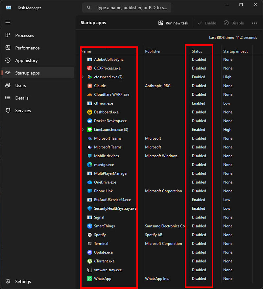Viewport: 263px width, 289px height.
Task: Click the Claude app icon
Action: pyautogui.click(x=90, y=86)
